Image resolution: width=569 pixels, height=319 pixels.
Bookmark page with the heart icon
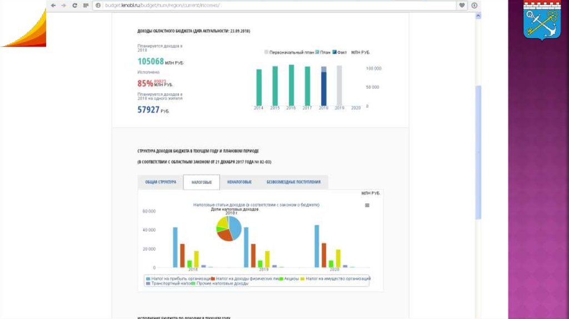(x=462, y=5)
